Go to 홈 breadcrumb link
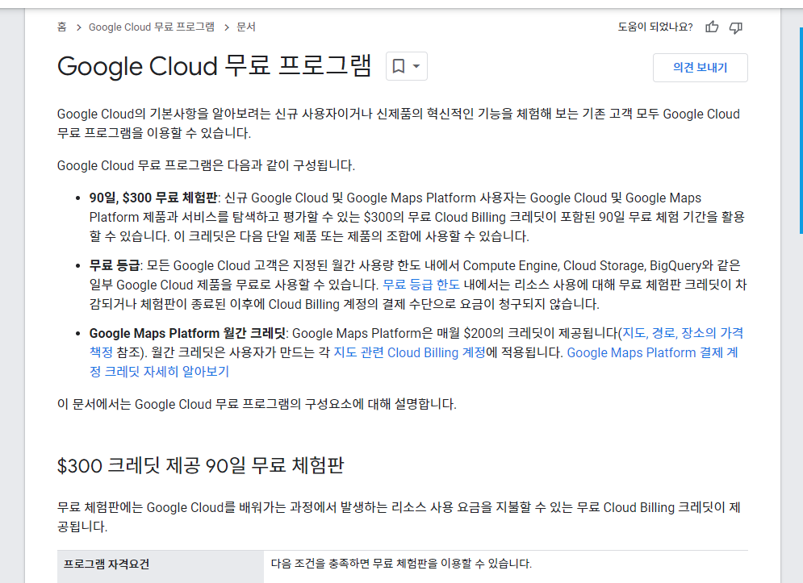 (62, 27)
